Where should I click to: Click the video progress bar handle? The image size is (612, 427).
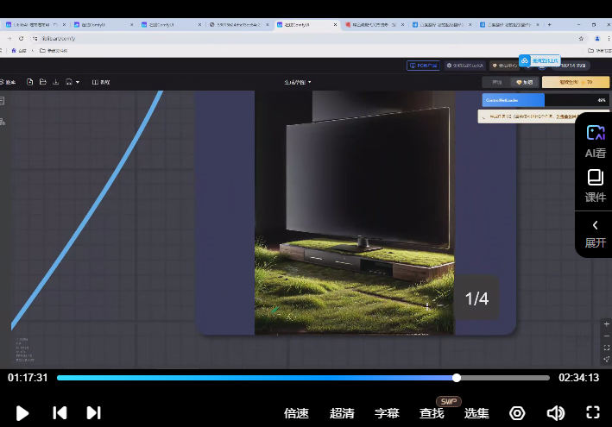[457, 378]
